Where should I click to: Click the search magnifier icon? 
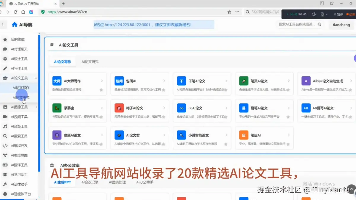click(x=320, y=25)
